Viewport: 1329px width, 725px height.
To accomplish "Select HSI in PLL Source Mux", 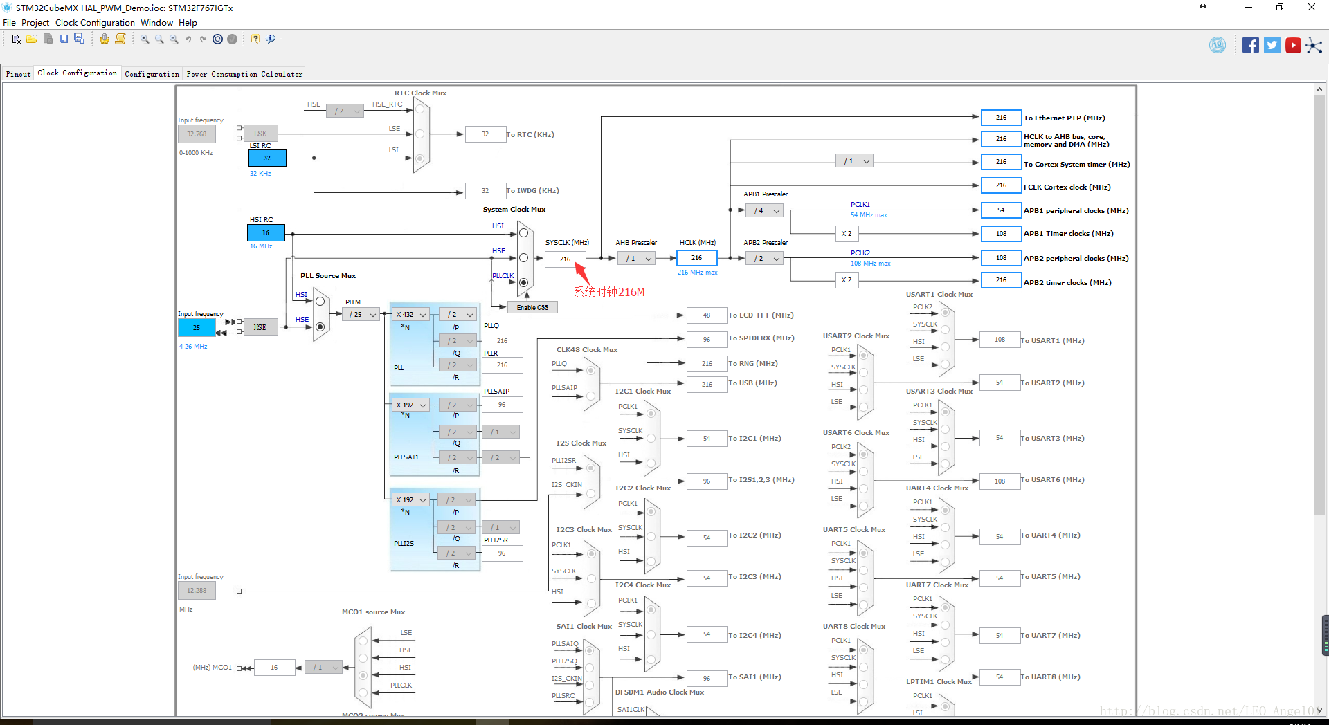I will click(x=320, y=302).
